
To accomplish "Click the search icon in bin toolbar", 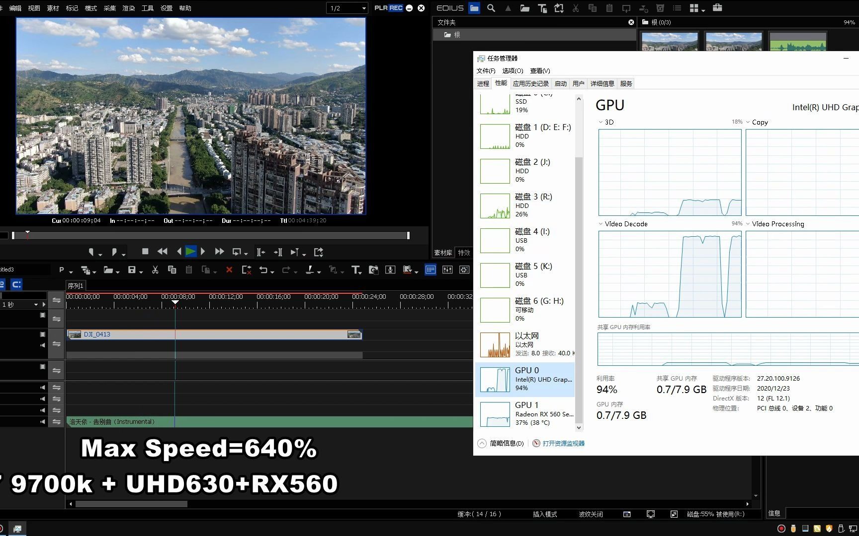I will (491, 8).
